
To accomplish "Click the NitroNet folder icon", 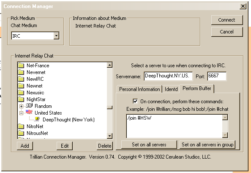I will (21, 126).
